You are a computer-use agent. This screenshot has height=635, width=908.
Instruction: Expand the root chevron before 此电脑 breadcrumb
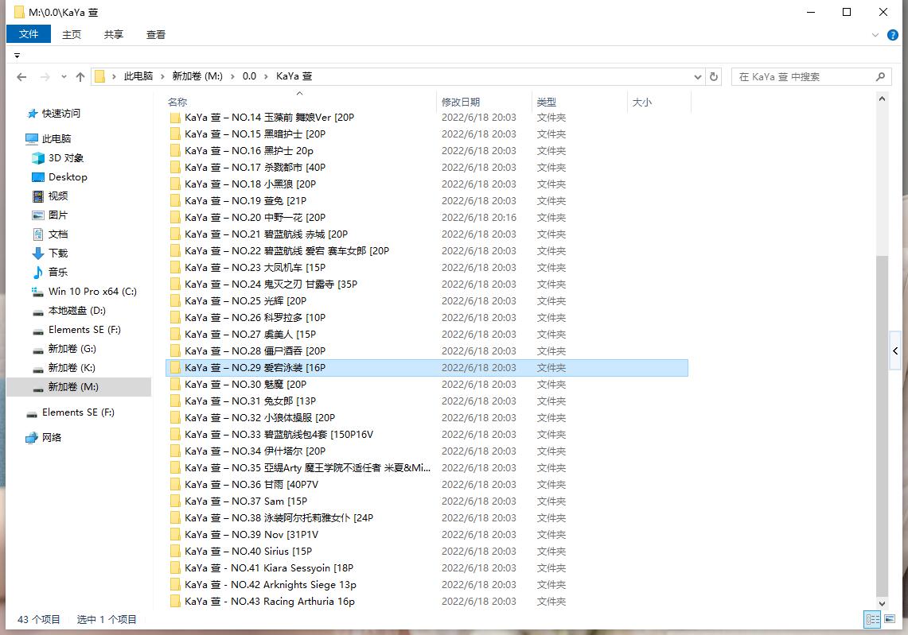114,76
